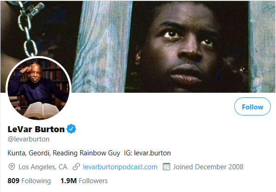Viewport: 276px width, 192px height.
Task: Click the chain in the banner image
Action: 28,28
